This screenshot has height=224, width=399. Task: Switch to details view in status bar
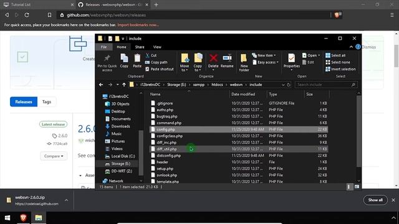tap(349, 187)
